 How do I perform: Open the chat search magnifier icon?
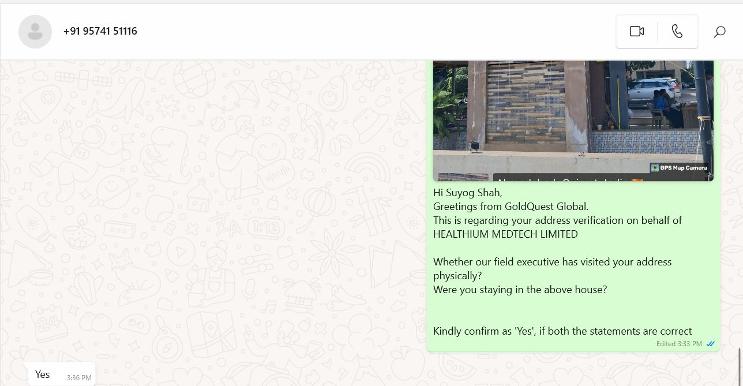click(719, 32)
